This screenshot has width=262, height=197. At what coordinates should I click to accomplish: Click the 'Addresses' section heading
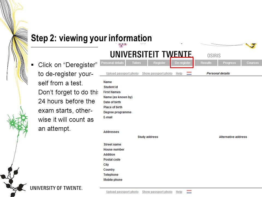click(x=111, y=132)
